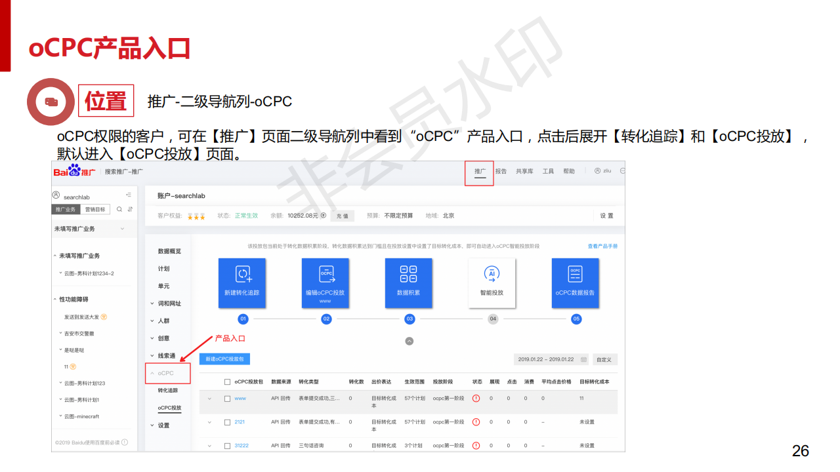Click the badge icon beside plan 11
Viewport: 840px width, 472px height.
tap(73, 366)
